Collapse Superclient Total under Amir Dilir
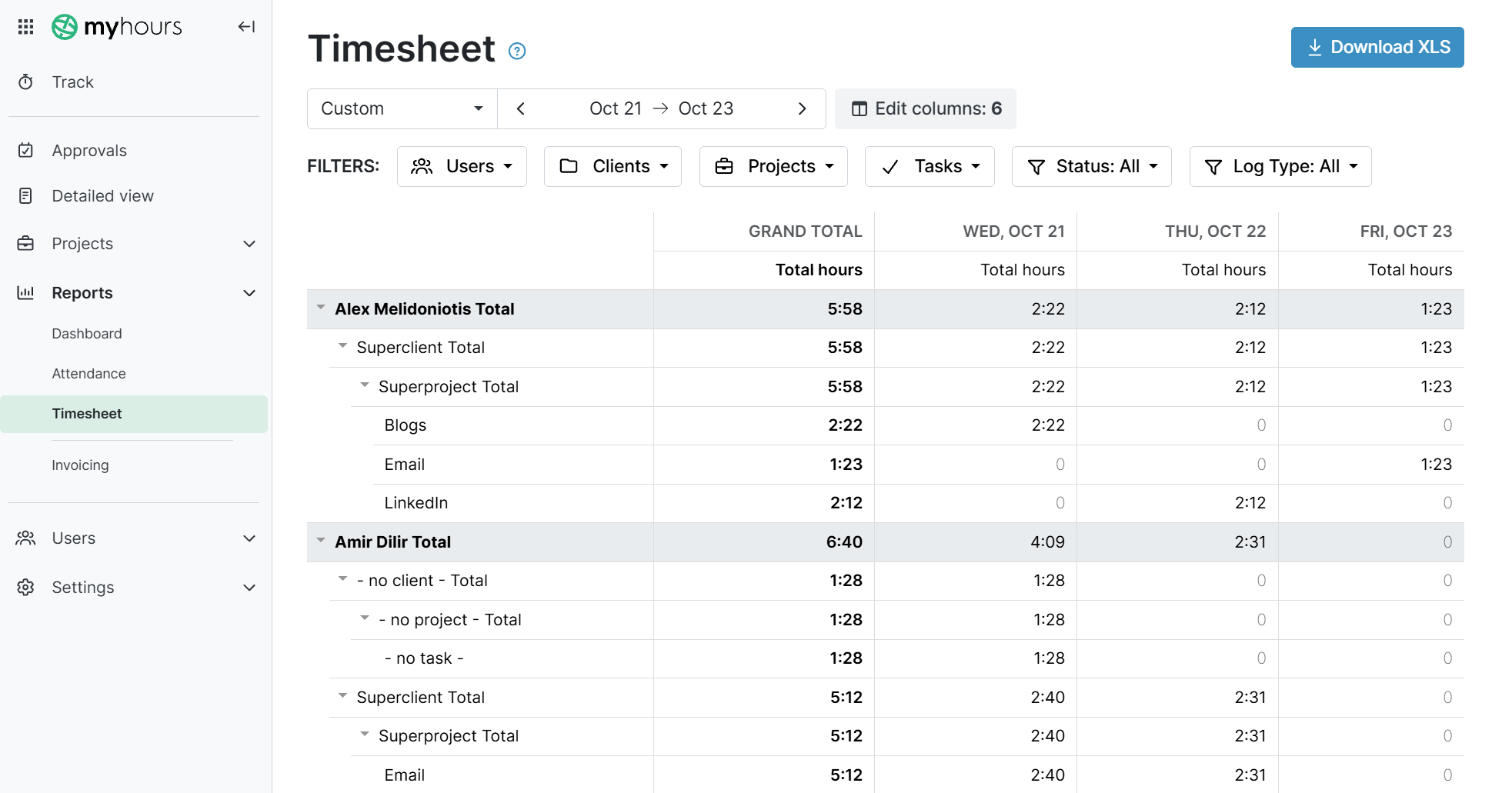This screenshot has width=1492, height=793. click(x=342, y=696)
